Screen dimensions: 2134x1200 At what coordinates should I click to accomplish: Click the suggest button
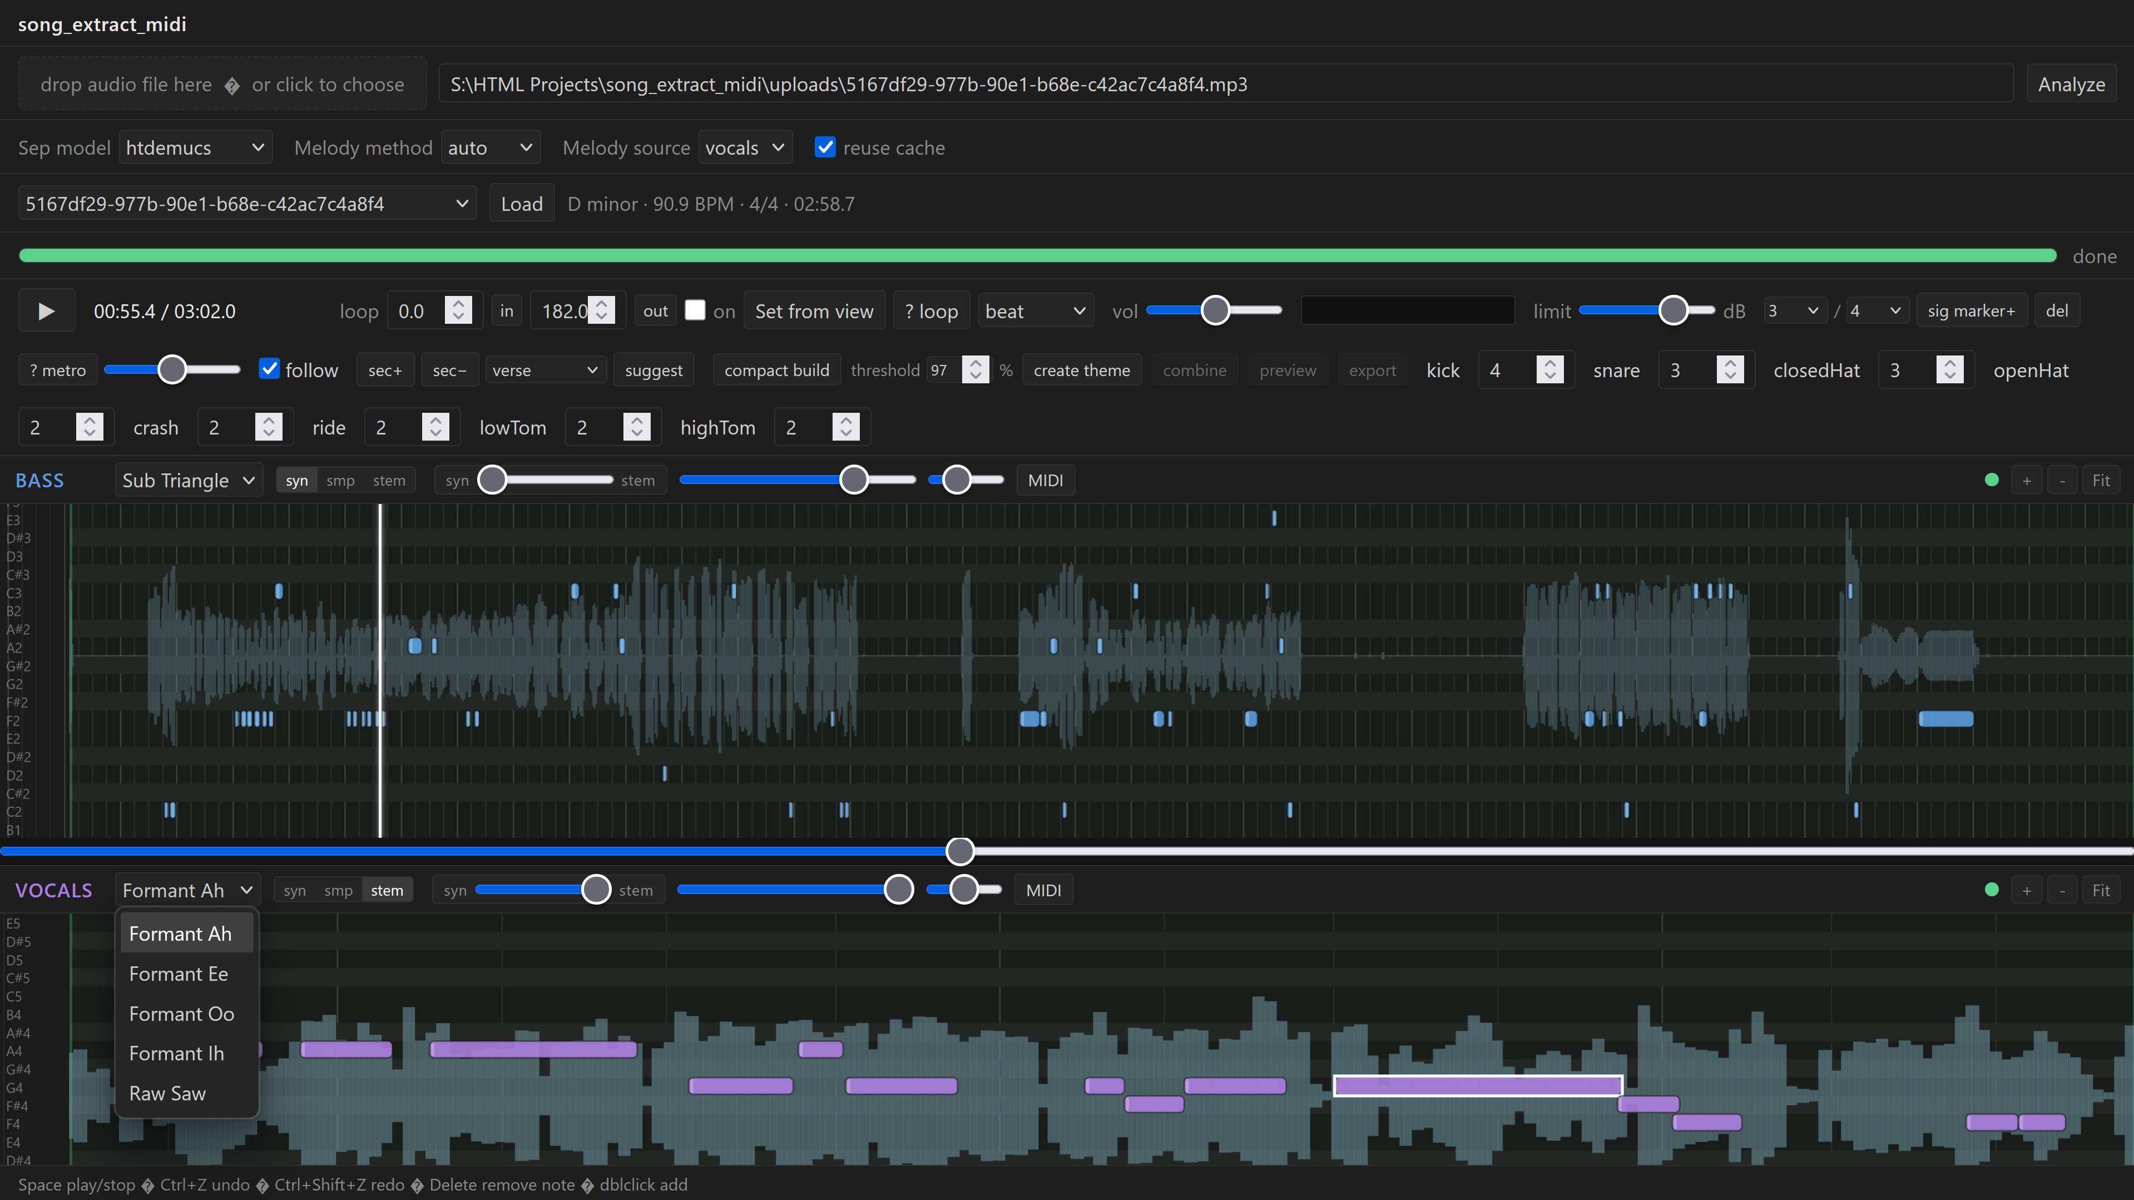653,369
